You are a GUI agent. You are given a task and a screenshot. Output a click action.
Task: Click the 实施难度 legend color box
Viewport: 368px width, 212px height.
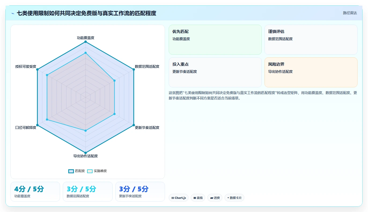tap(90, 171)
